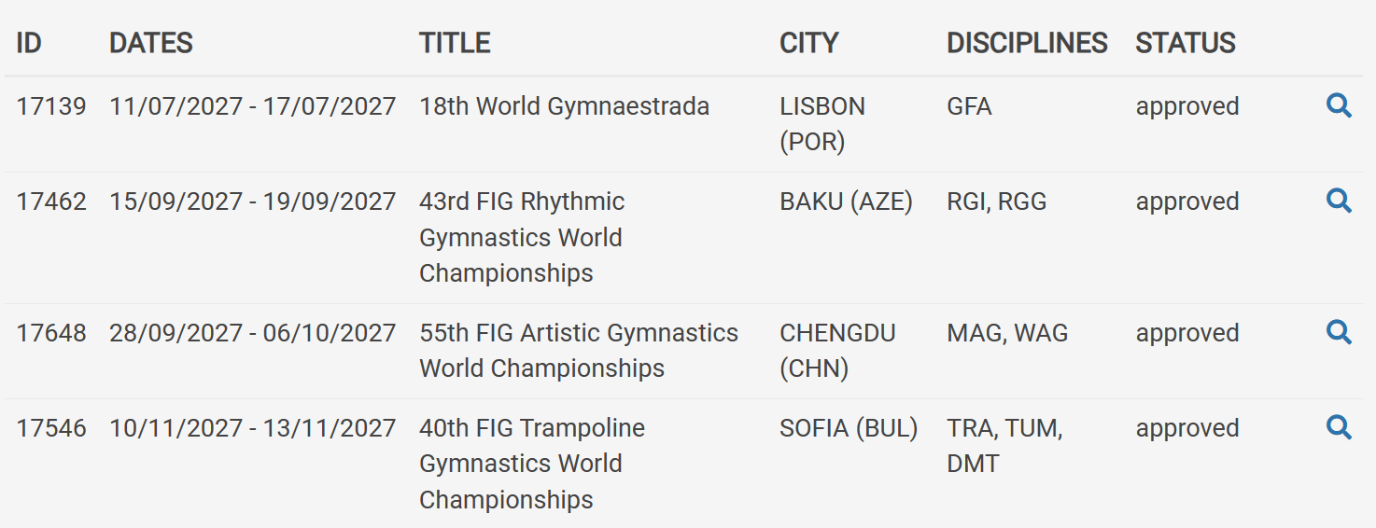Open Trampoline World Championships details magnifier icon
Screen dimensions: 1376x528
[1339, 428]
